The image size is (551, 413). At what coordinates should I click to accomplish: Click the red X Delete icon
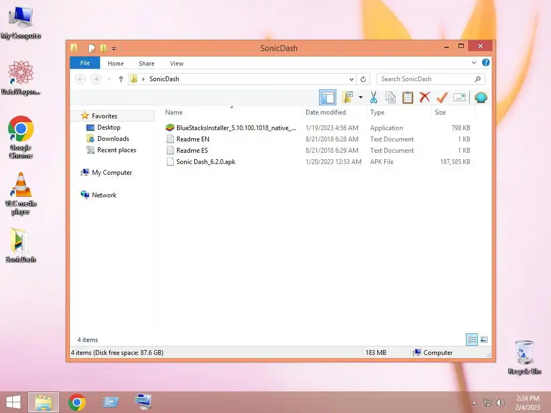coord(425,97)
